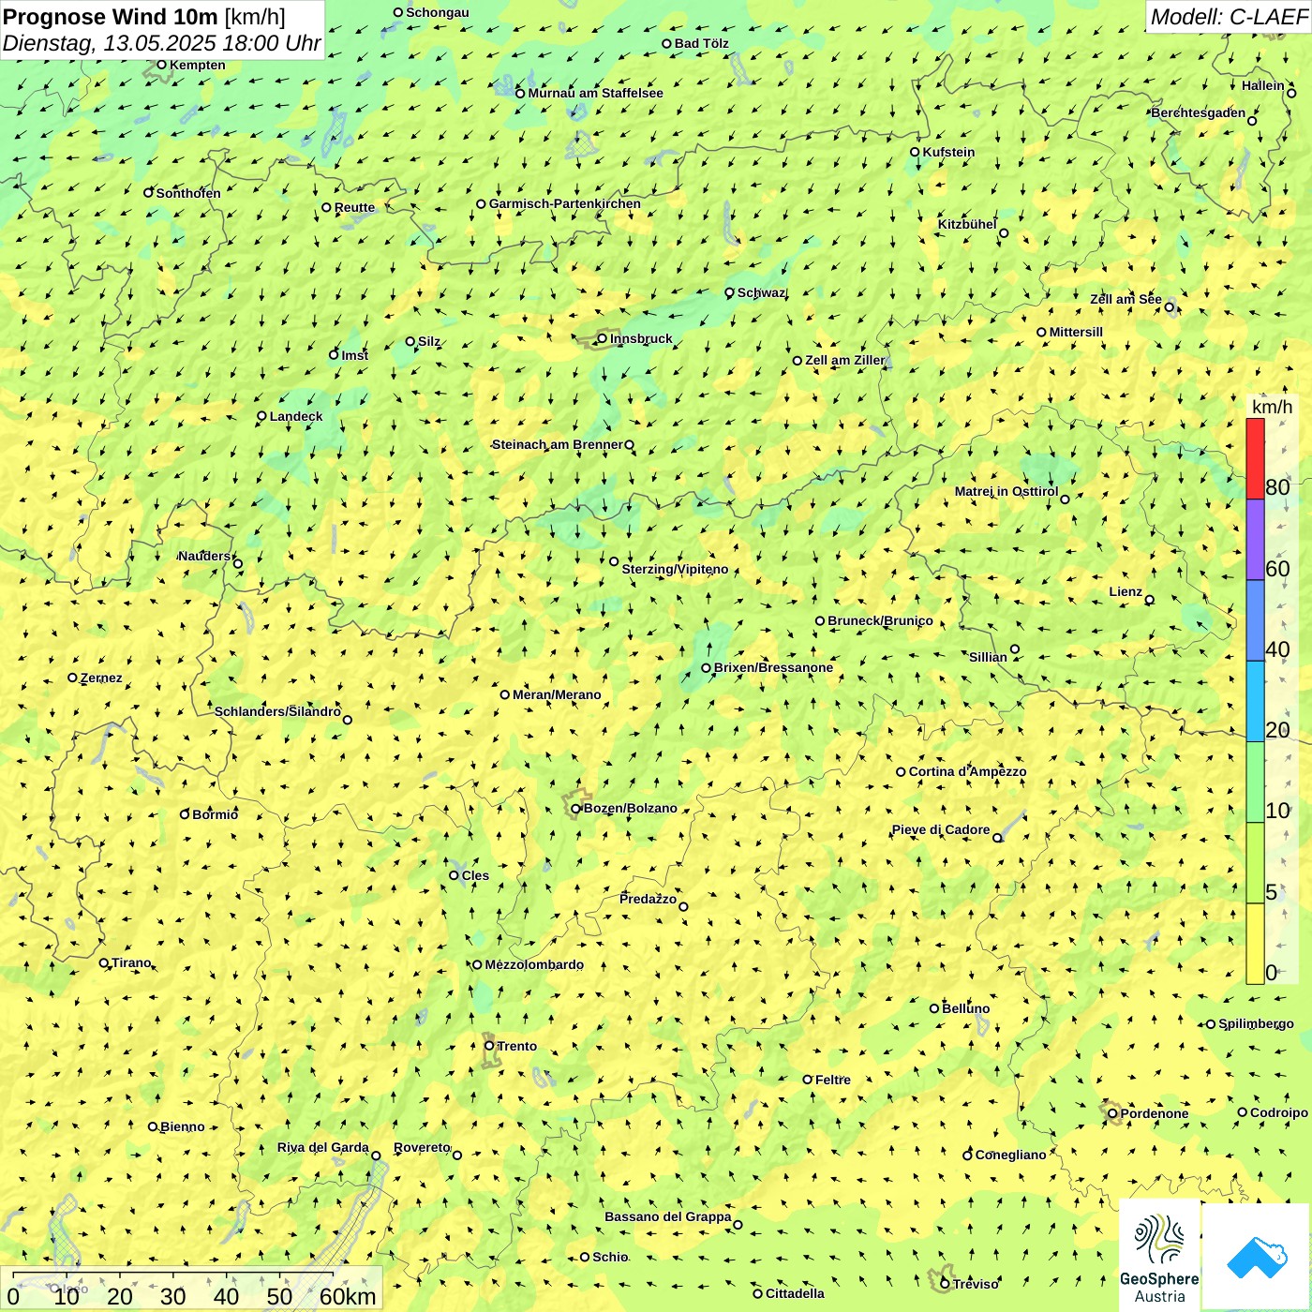Click the 'Pordenone' label
1312x1312 pixels.
coord(1155,1113)
